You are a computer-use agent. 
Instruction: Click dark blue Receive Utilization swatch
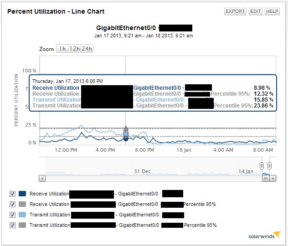[22, 194]
